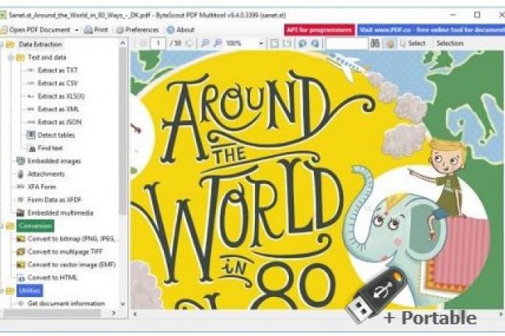The width and height of the screenshot is (505, 336).
Task: Click the Embedded images icon
Action: [21, 161]
